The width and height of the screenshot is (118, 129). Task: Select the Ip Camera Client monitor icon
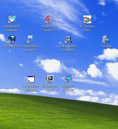[50, 79]
